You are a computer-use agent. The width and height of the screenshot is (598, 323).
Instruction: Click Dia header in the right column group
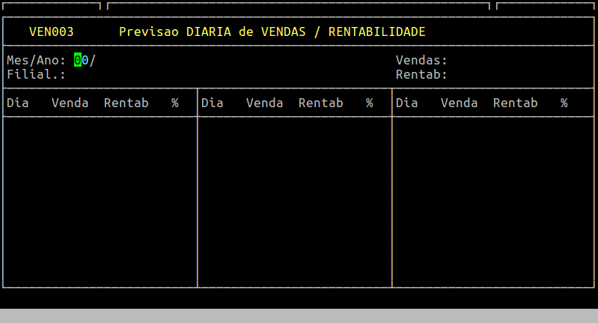coord(406,103)
